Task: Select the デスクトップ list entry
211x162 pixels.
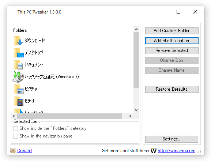Action: [34, 52]
